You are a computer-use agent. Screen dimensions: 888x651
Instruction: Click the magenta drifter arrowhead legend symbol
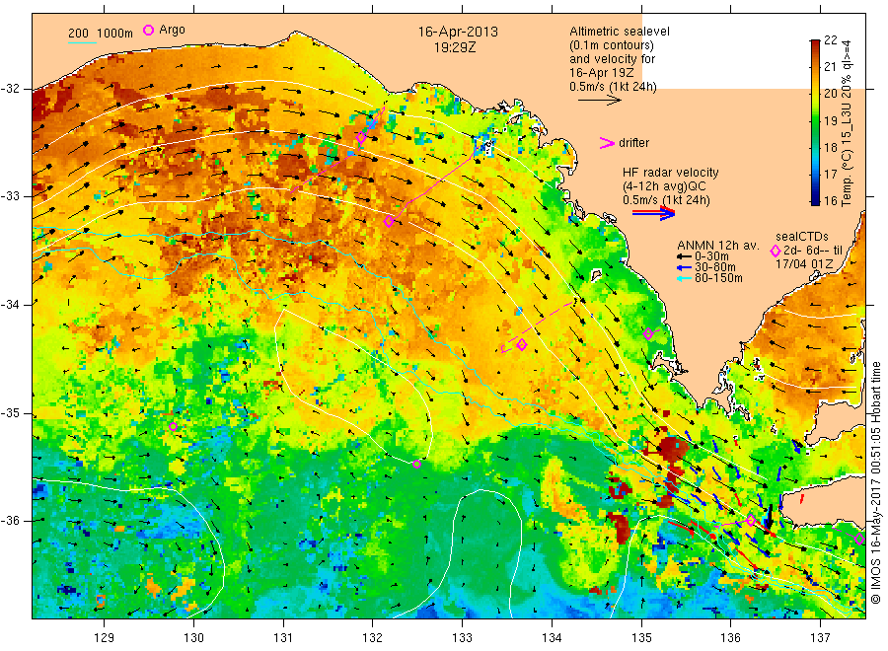tap(607, 143)
